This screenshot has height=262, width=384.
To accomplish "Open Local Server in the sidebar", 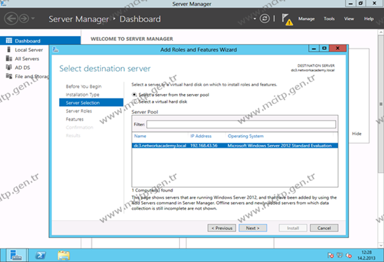I will 29,49.
